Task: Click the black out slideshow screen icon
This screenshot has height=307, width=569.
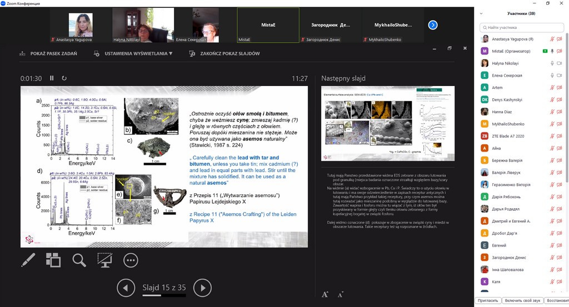Action: point(104,260)
